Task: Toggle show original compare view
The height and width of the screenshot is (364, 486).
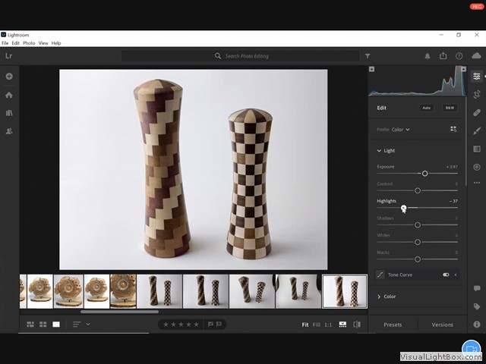Action: pos(357,325)
